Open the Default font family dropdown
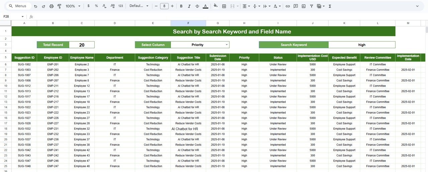Image resolution: width=428 pixels, height=172 pixels. [138, 6]
